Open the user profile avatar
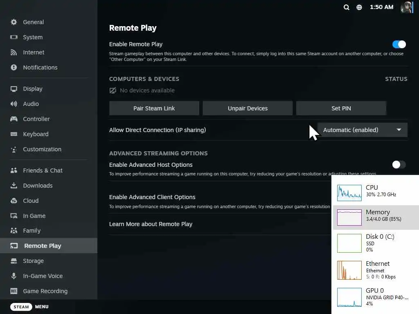This screenshot has width=419, height=314. [406, 7]
